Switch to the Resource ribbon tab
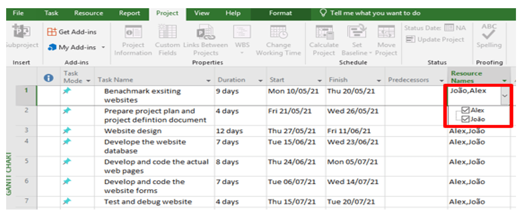 pos(88,13)
